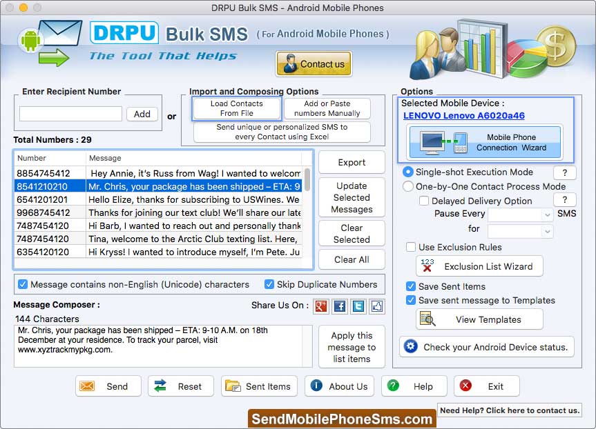Screen dimensions: 596x429
Task: Click the magnifier document icon on View Templates
Action: coord(427,319)
